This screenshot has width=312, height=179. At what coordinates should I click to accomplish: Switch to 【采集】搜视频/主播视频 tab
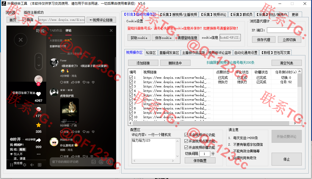178,15
